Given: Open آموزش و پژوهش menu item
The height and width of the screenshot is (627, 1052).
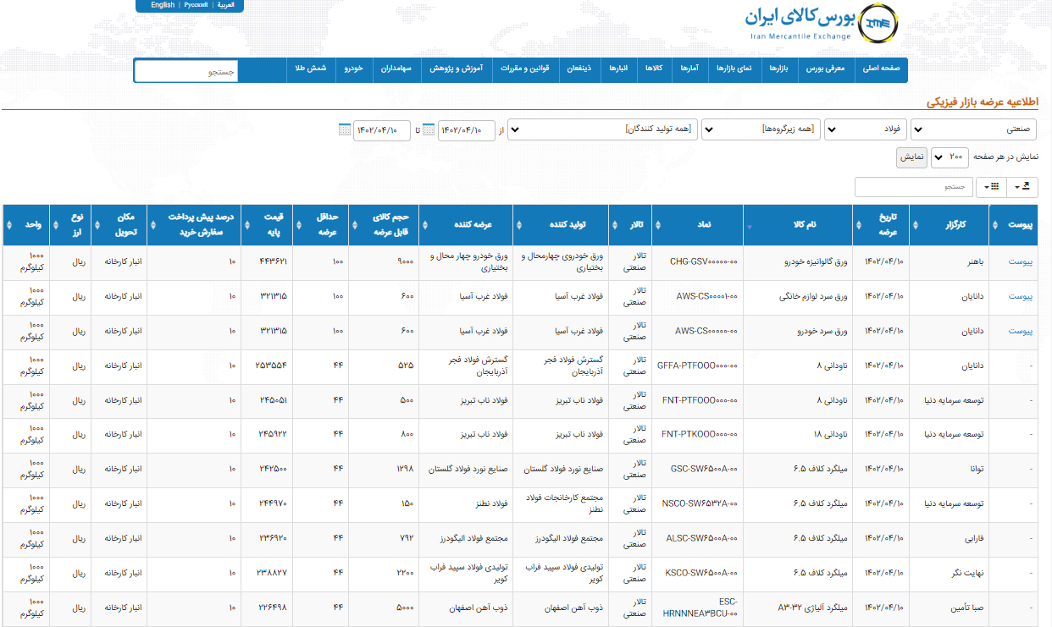Looking at the screenshot, I should 457,68.
